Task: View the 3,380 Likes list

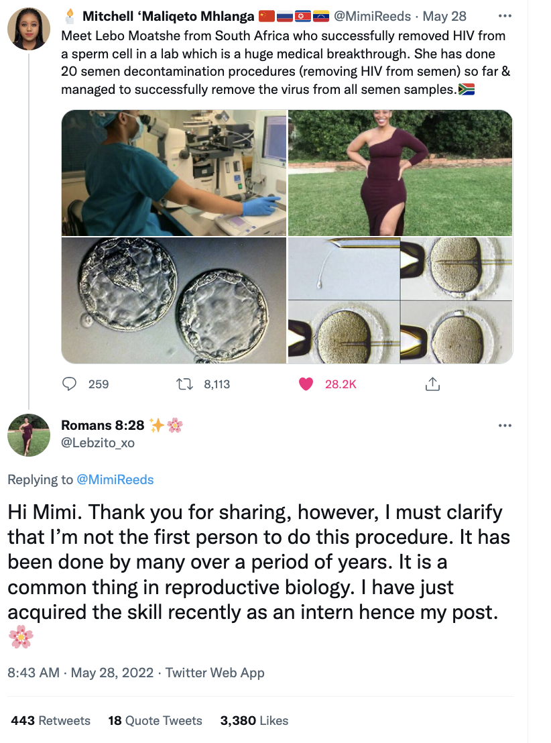Action: coord(254,721)
